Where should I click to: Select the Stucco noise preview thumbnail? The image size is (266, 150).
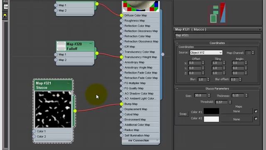click(53, 109)
